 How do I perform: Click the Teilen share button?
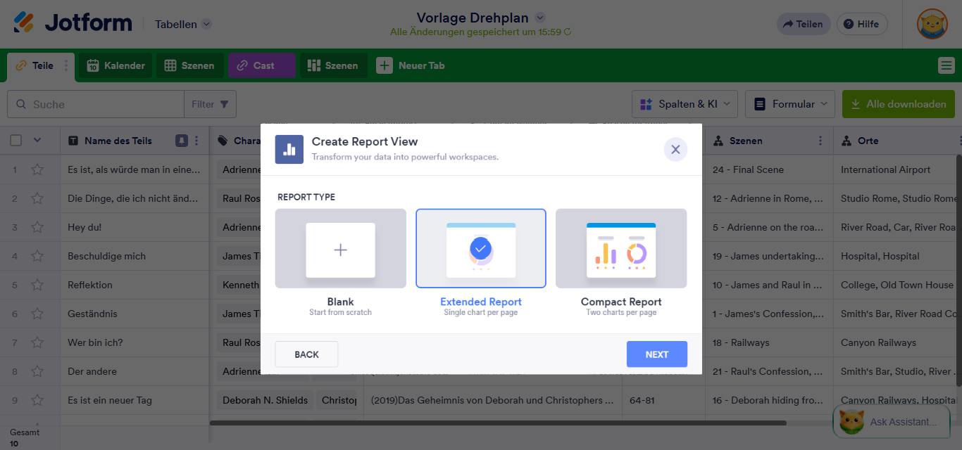click(x=803, y=24)
